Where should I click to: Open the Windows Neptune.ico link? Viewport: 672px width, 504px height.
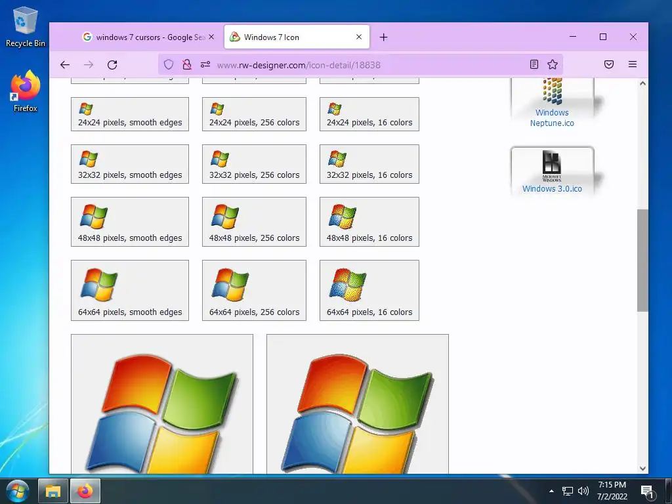click(x=552, y=118)
